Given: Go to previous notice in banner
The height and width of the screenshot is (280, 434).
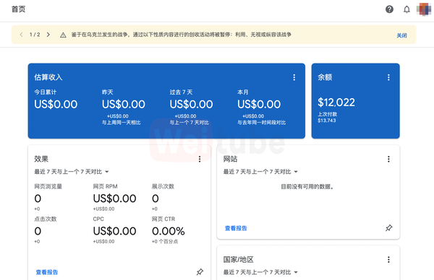Looking at the screenshot, I should pyautogui.click(x=21, y=35).
